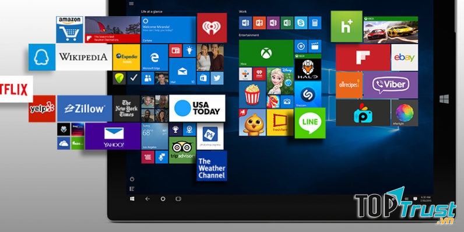
Task: Open the Frozen Disney game tile
Action: [x=280, y=81]
